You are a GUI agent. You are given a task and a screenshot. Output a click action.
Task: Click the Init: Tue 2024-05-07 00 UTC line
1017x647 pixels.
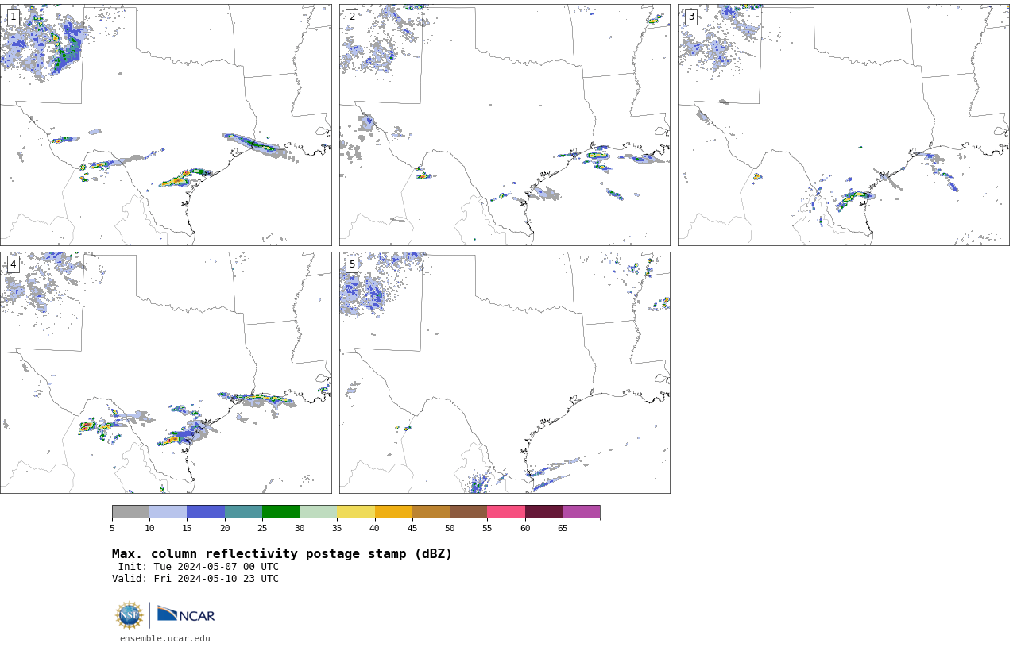[x=198, y=567]
